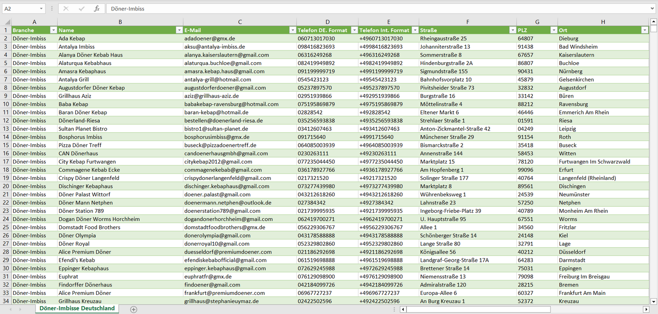Select the Döner-Imbisse Deutschland sheet tab
This screenshot has height=314, width=658.
point(77,309)
